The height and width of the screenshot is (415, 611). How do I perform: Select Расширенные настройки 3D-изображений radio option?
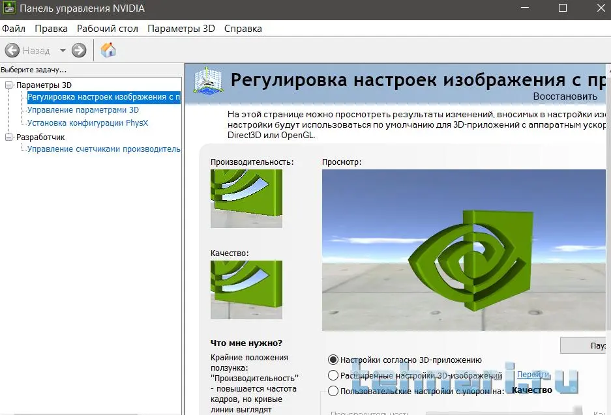tap(333, 375)
